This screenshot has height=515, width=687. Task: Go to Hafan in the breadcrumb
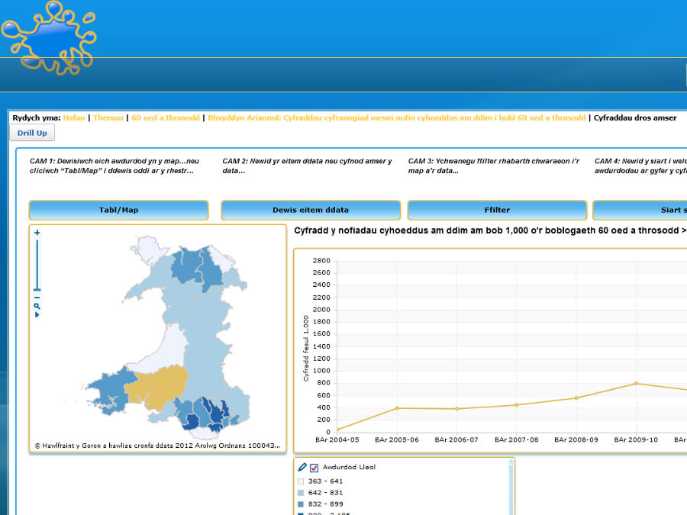[74, 118]
